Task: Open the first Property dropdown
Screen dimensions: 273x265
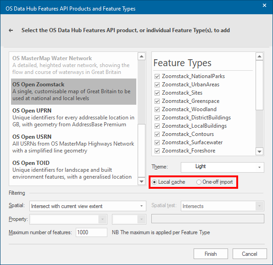Action: (68, 219)
